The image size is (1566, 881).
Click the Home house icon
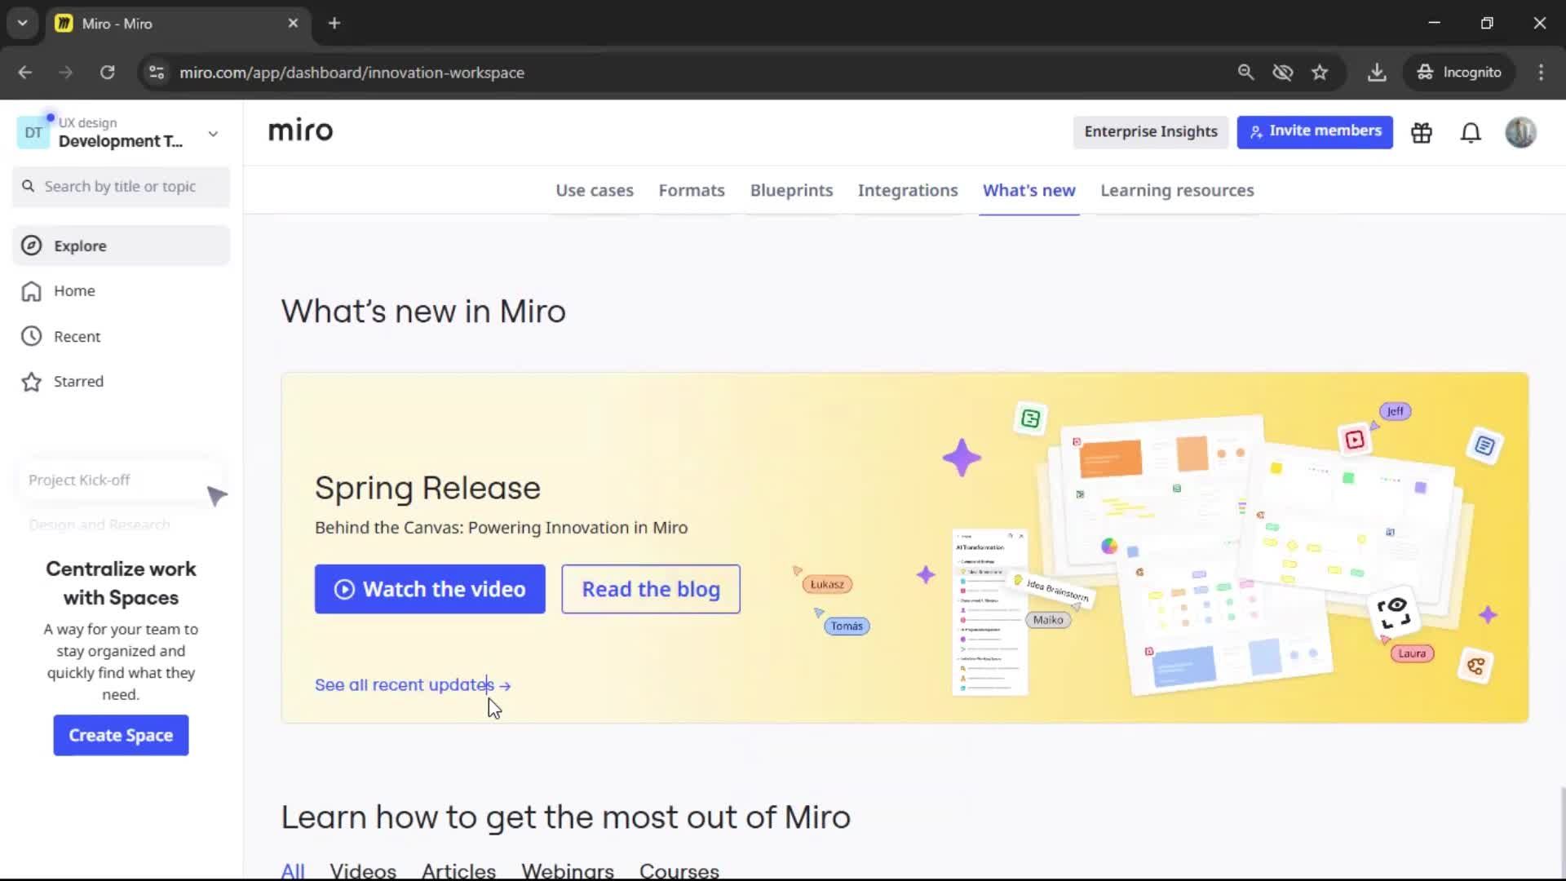pyautogui.click(x=32, y=291)
